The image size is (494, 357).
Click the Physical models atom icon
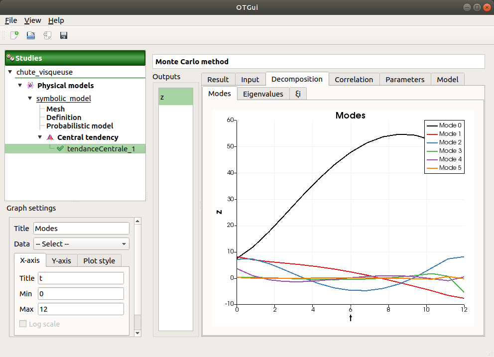pos(30,86)
